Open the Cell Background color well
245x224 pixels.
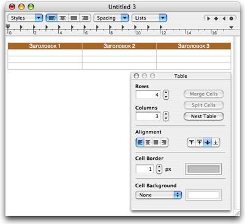[203, 195]
